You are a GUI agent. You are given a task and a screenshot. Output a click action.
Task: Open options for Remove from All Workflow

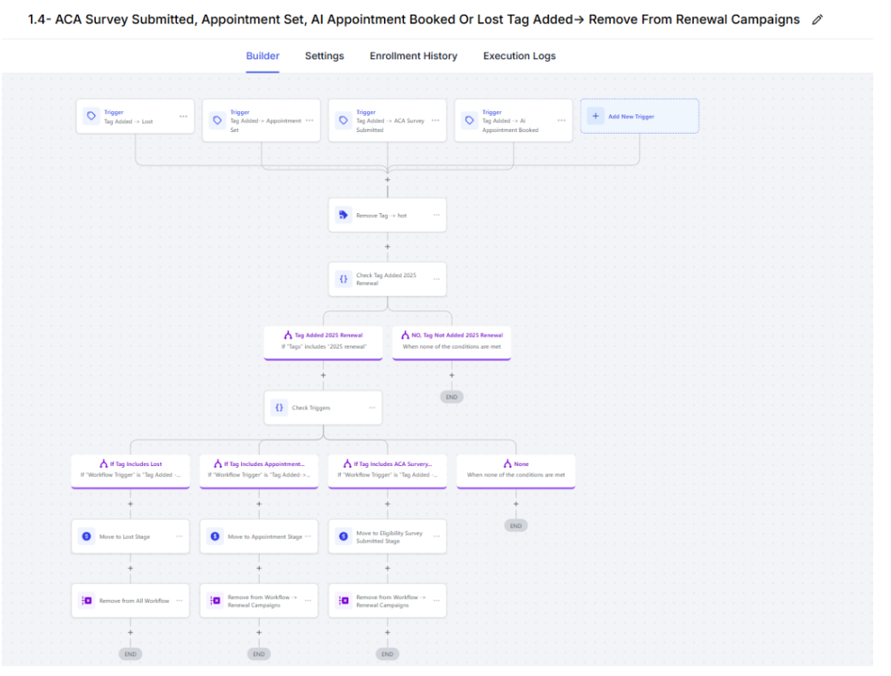pyautogui.click(x=179, y=601)
